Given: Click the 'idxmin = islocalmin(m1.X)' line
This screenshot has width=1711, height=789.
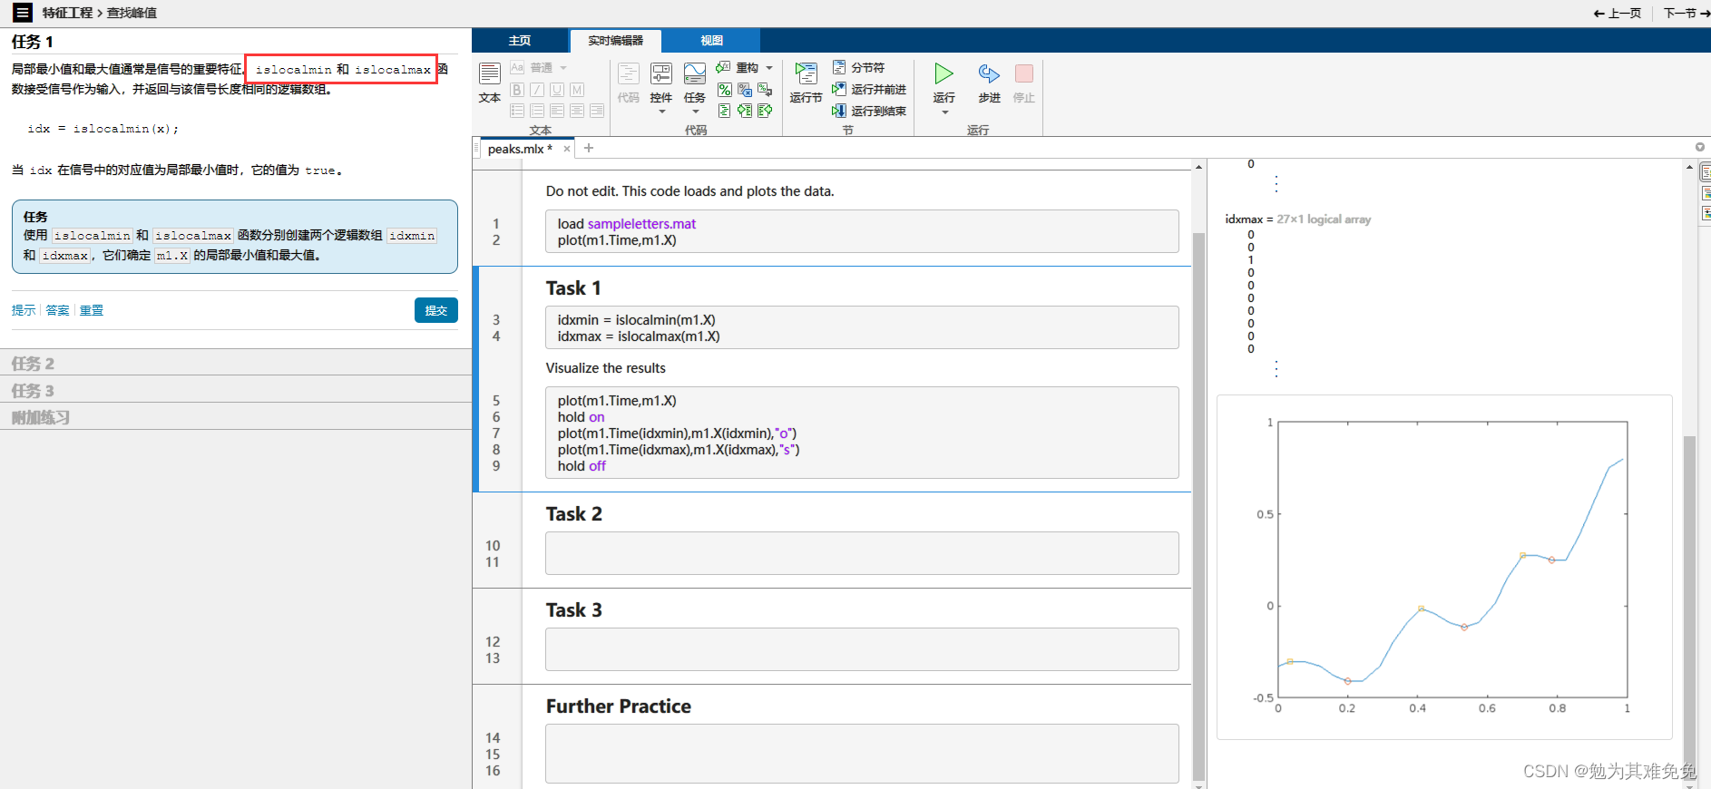Looking at the screenshot, I should tap(636, 320).
